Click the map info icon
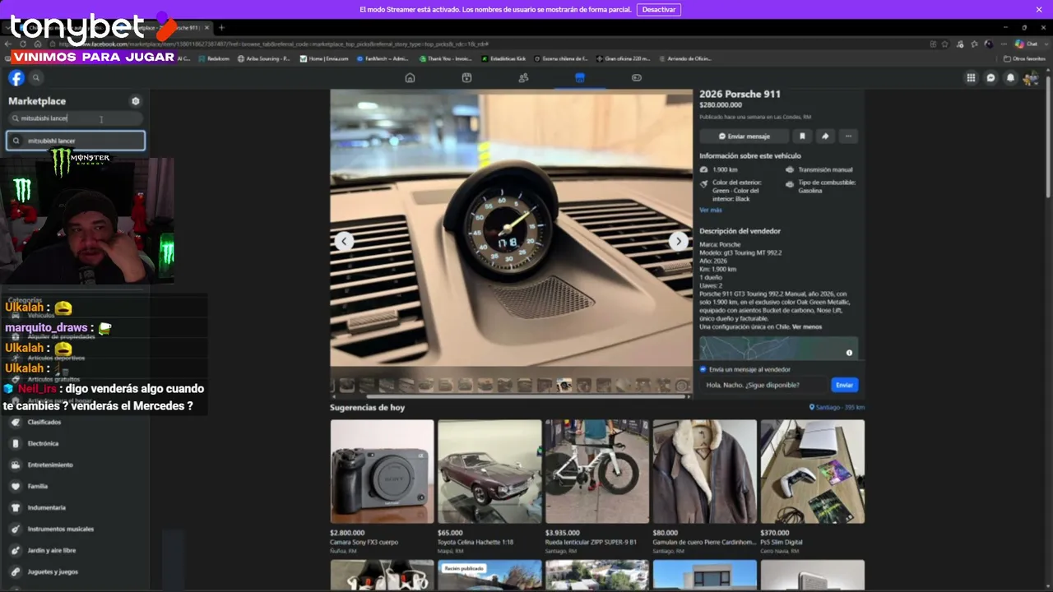 tap(849, 353)
